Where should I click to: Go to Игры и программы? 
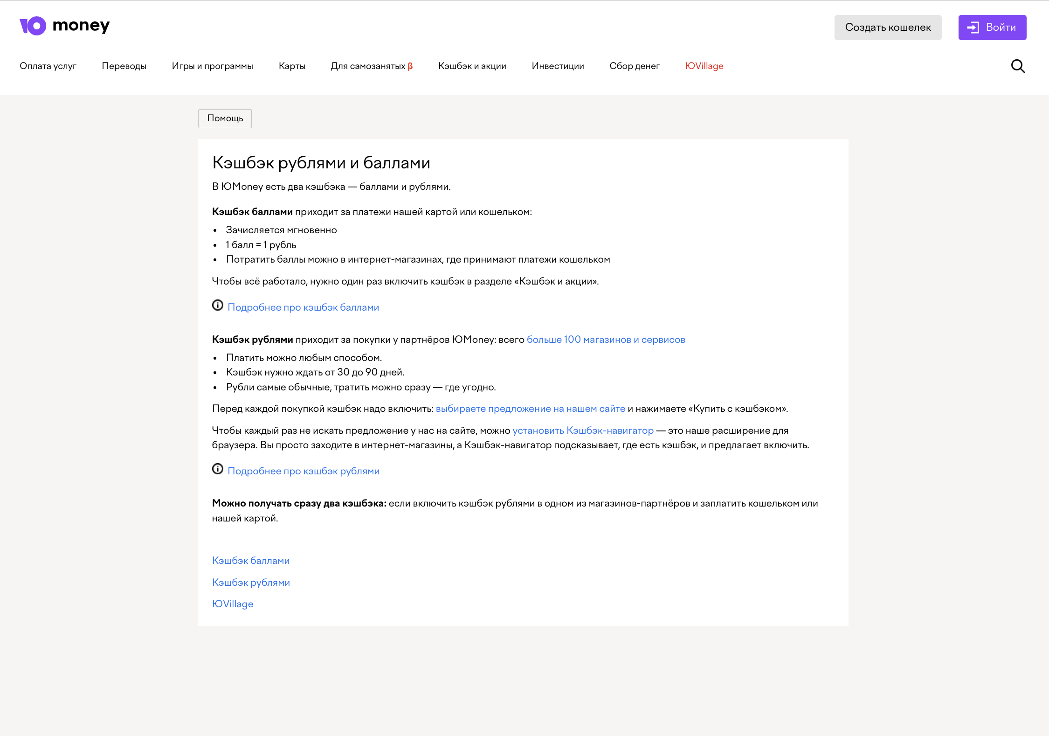click(x=212, y=66)
